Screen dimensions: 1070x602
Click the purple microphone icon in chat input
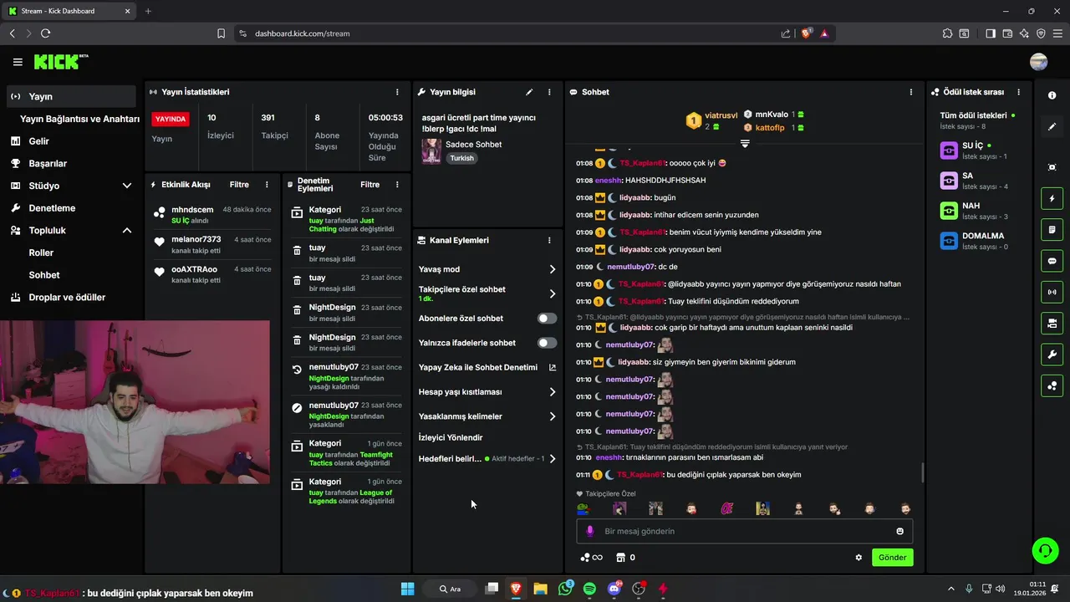click(x=590, y=531)
